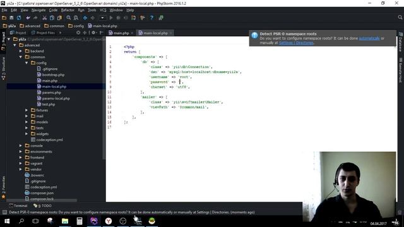Open the Favorites side panel
The height and width of the screenshot is (227, 404).
tap(3, 187)
